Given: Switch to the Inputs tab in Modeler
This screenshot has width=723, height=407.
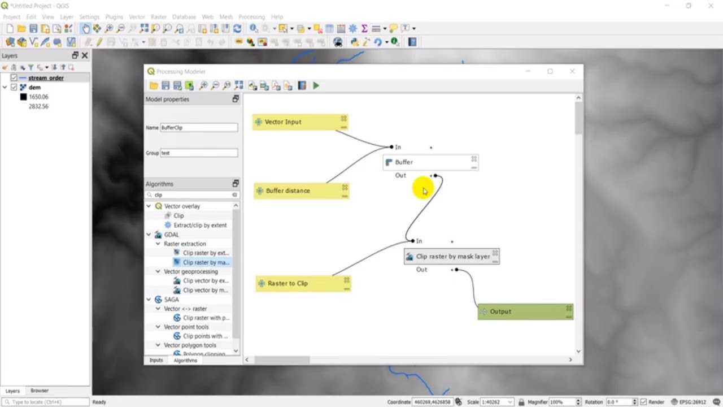Looking at the screenshot, I should point(156,360).
